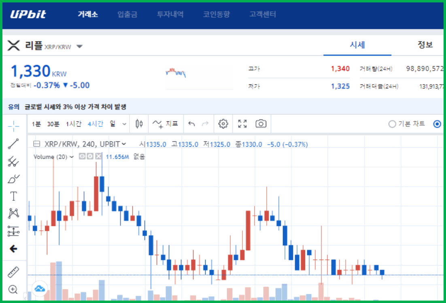Select the crosshair cursor tool

tap(13, 126)
